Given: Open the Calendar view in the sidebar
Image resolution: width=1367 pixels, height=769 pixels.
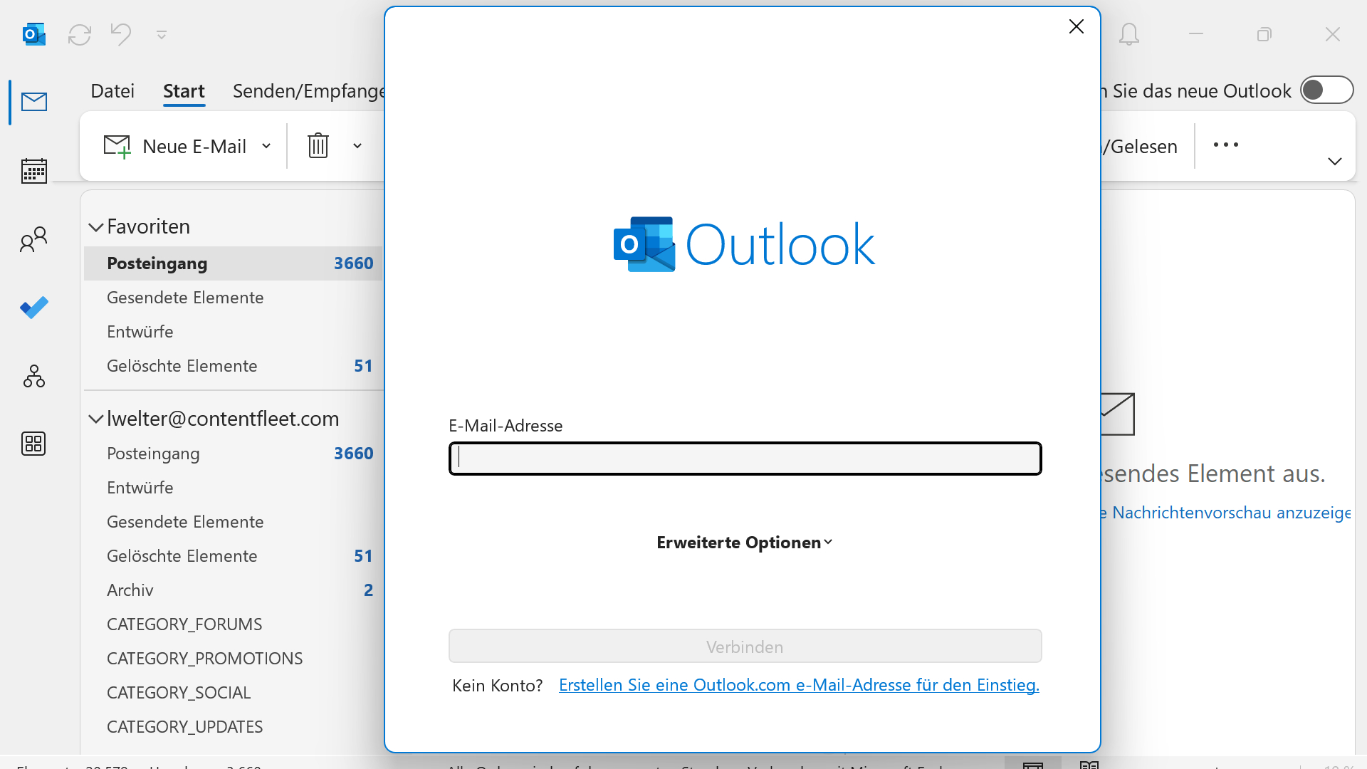Looking at the screenshot, I should [x=34, y=171].
